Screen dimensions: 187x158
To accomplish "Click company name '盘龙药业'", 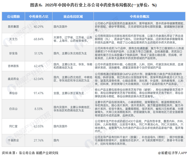I will [13, 79].
